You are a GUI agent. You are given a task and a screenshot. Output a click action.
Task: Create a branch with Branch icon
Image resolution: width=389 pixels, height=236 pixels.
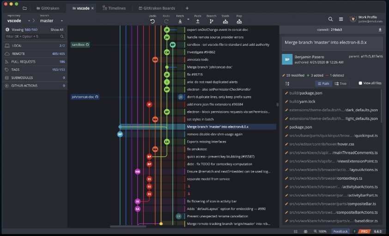tap(212, 21)
